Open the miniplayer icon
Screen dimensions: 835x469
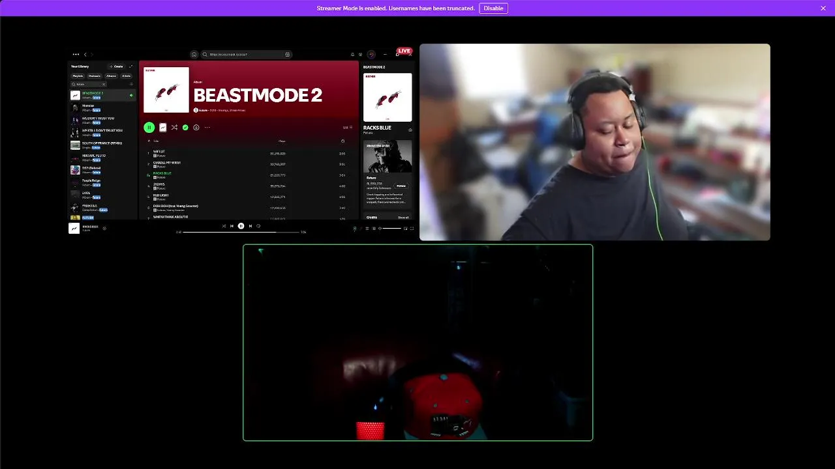[406, 229]
